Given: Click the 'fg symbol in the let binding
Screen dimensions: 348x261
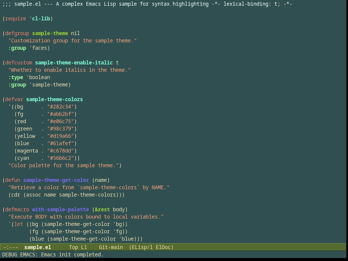Looking at the screenshot, I should [117, 231].
